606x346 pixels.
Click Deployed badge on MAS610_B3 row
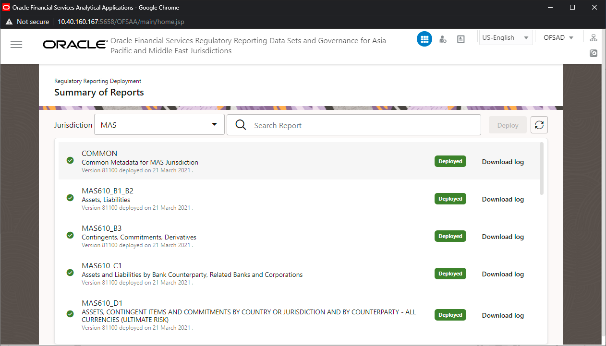pyautogui.click(x=450, y=236)
